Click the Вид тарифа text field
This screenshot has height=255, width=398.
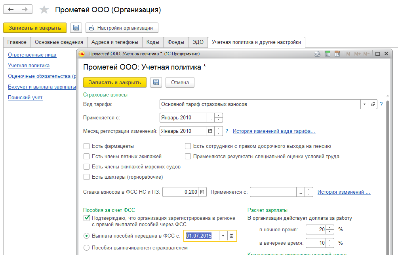pyautogui.click(x=260, y=104)
